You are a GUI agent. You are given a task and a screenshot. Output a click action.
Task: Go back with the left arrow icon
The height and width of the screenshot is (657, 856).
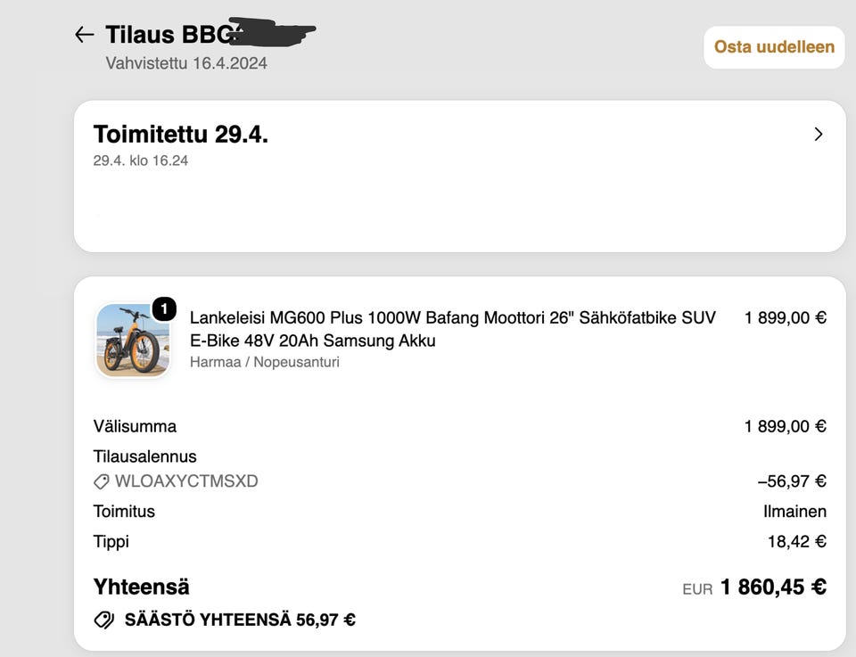tap(84, 35)
